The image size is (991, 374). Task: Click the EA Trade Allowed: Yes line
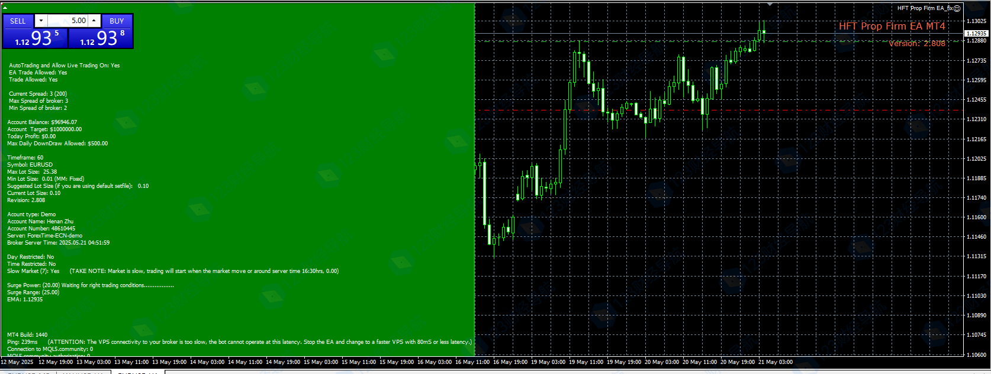[x=38, y=73]
